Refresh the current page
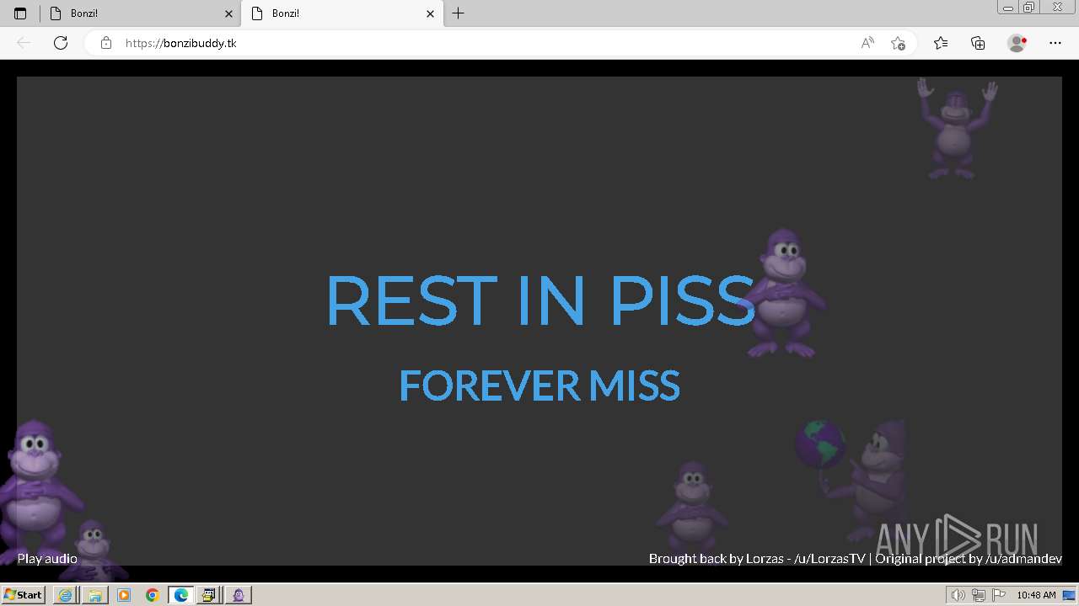This screenshot has width=1079, height=606. (x=60, y=43)
